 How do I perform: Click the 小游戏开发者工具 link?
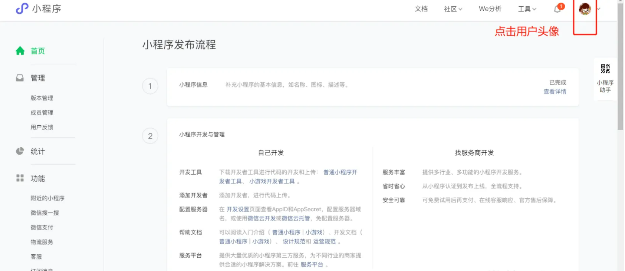click(x=272, y=181)
